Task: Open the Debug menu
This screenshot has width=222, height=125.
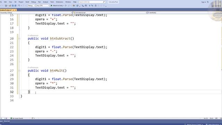Action: coord(34,2)
